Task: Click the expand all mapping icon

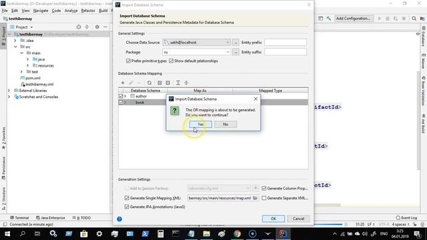Action: pyautogui.click(x=178, y=83)
